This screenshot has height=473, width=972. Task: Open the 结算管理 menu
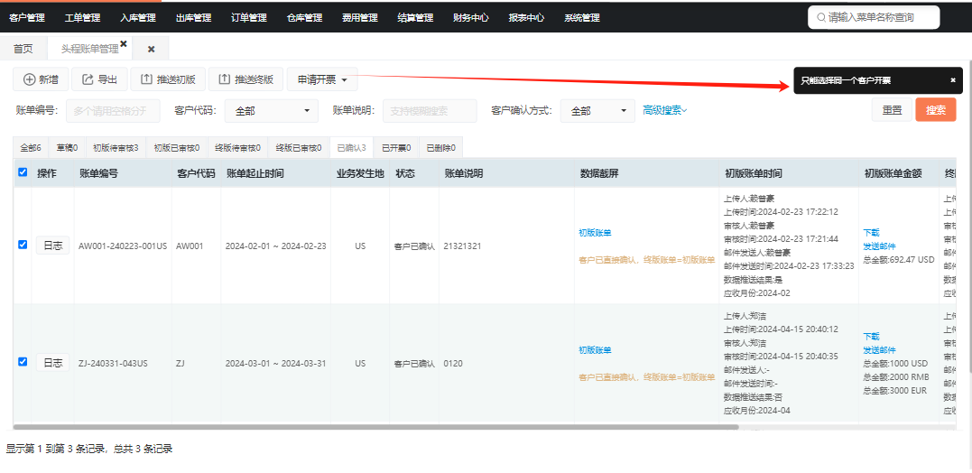415,18
